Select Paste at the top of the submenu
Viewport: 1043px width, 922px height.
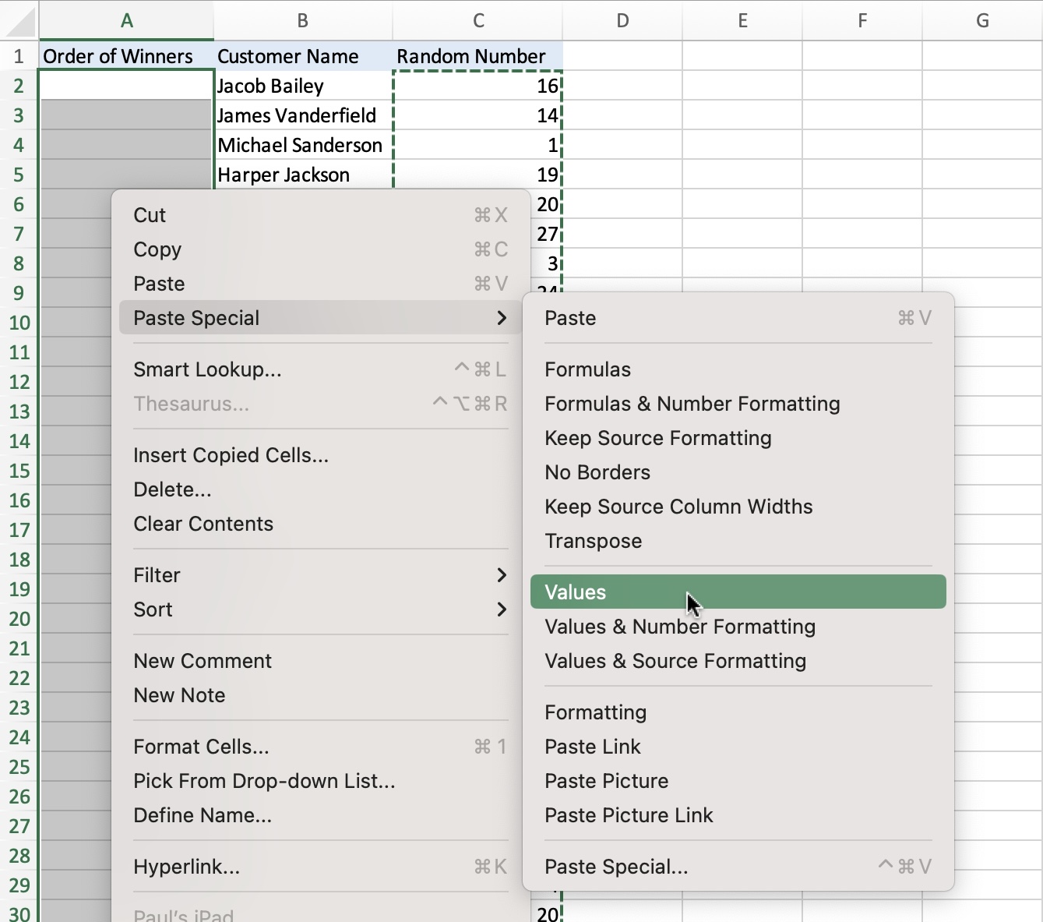coord(738,318)
